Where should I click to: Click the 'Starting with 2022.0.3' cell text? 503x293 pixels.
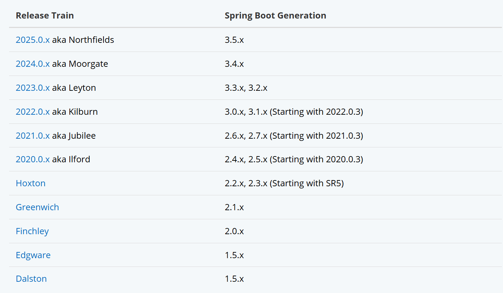point(316,111)
